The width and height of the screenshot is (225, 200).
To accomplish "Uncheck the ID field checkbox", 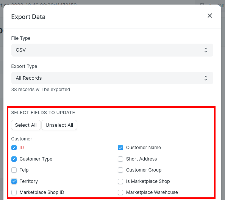I will tap(14, 148).
